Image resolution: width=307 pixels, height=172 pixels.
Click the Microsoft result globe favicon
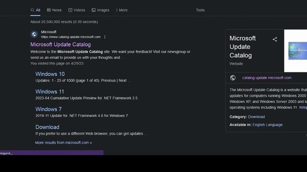34,34
